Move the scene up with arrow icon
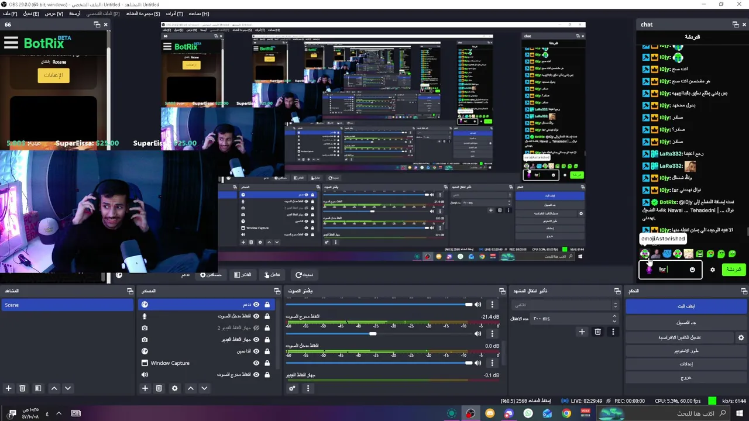 point(54,388)
